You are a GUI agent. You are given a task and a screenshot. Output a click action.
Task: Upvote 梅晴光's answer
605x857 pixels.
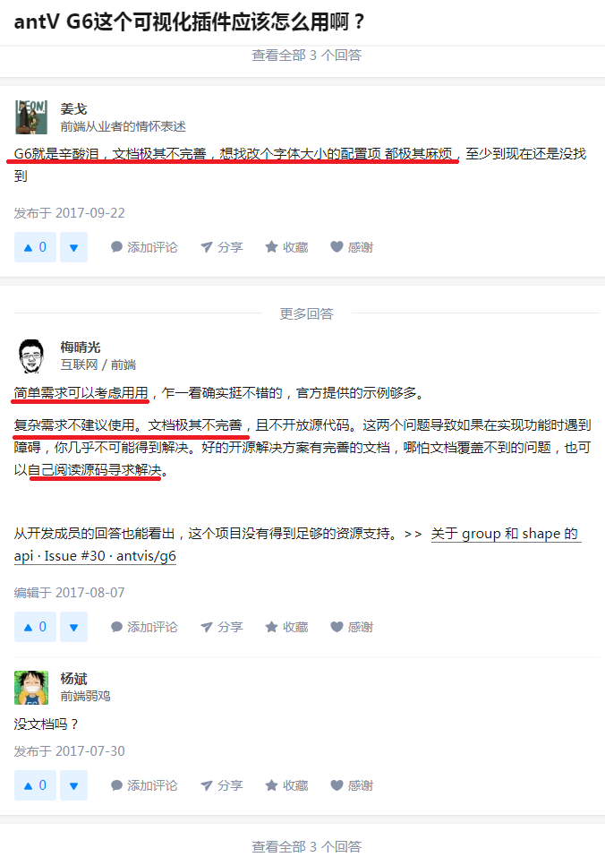35,627
